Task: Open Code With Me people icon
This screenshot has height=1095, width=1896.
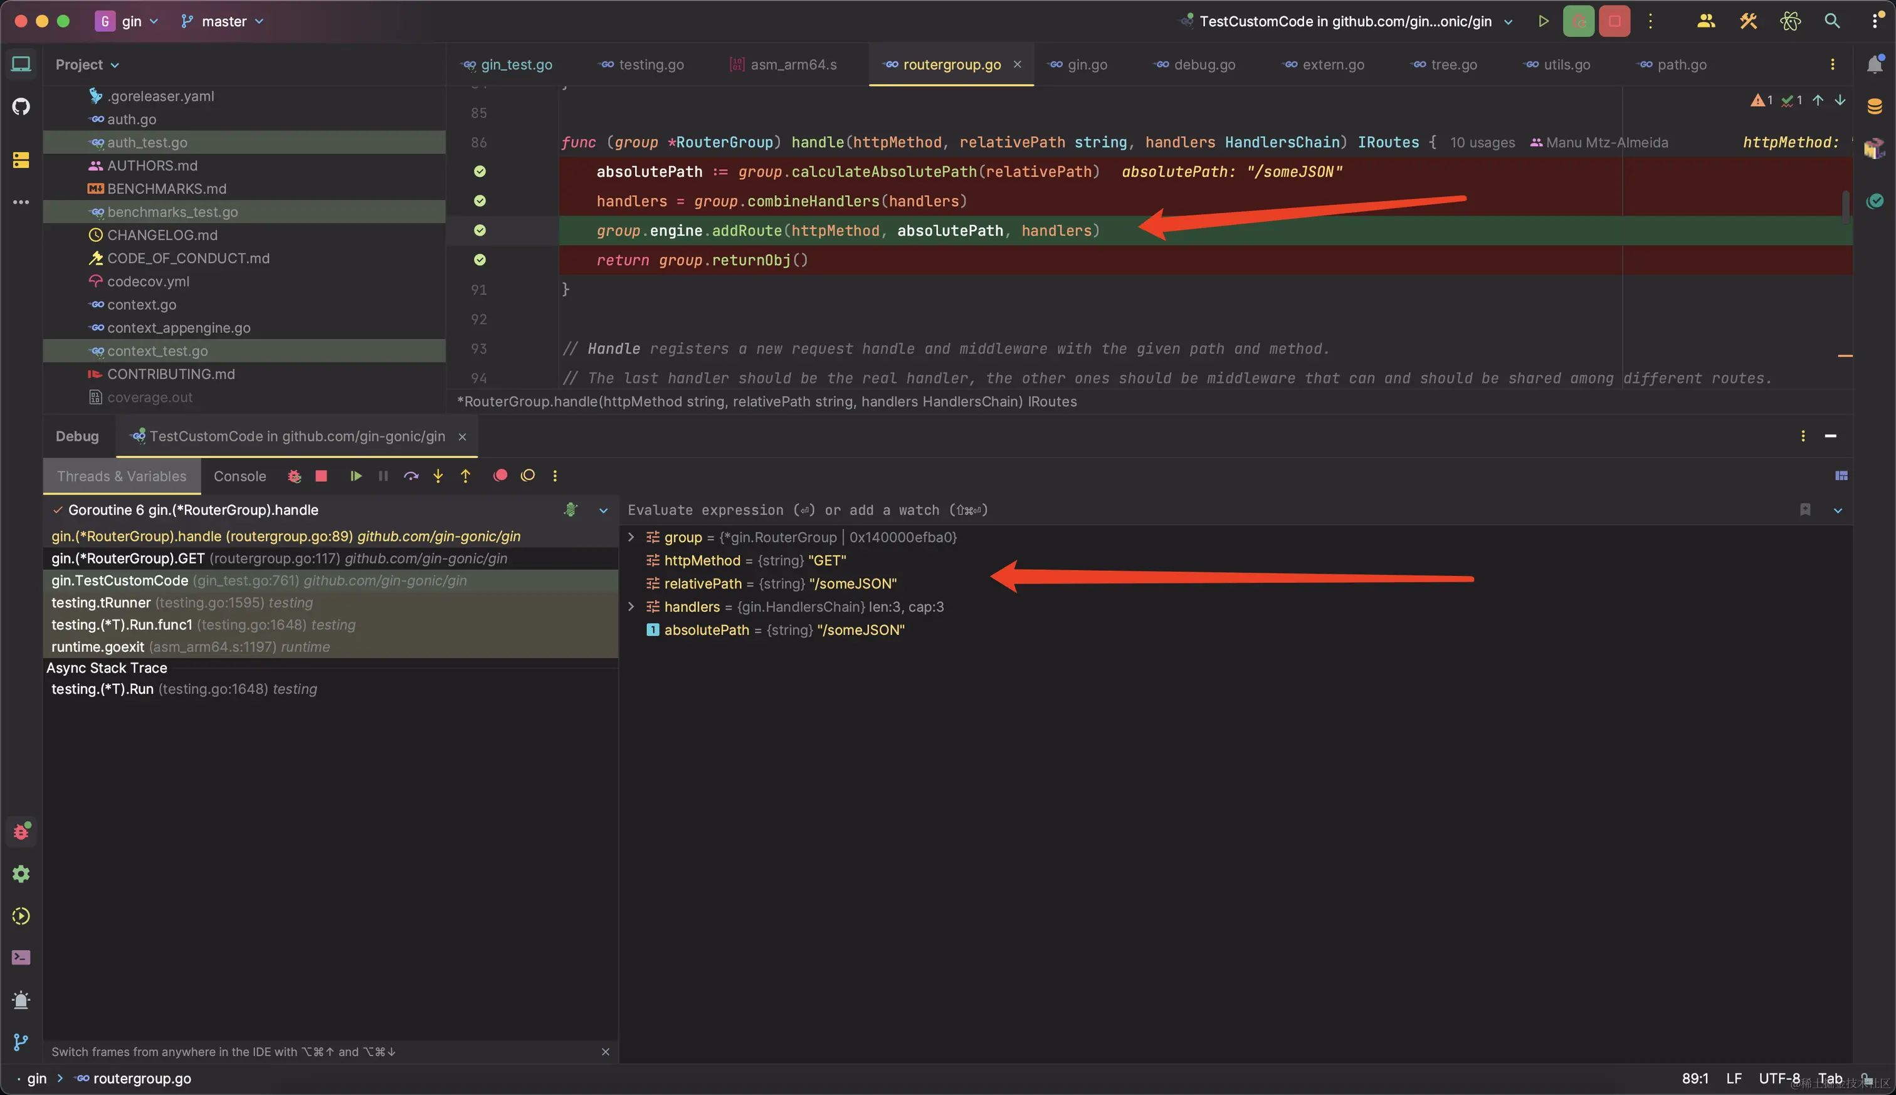Action: (x=1706, y=21)
